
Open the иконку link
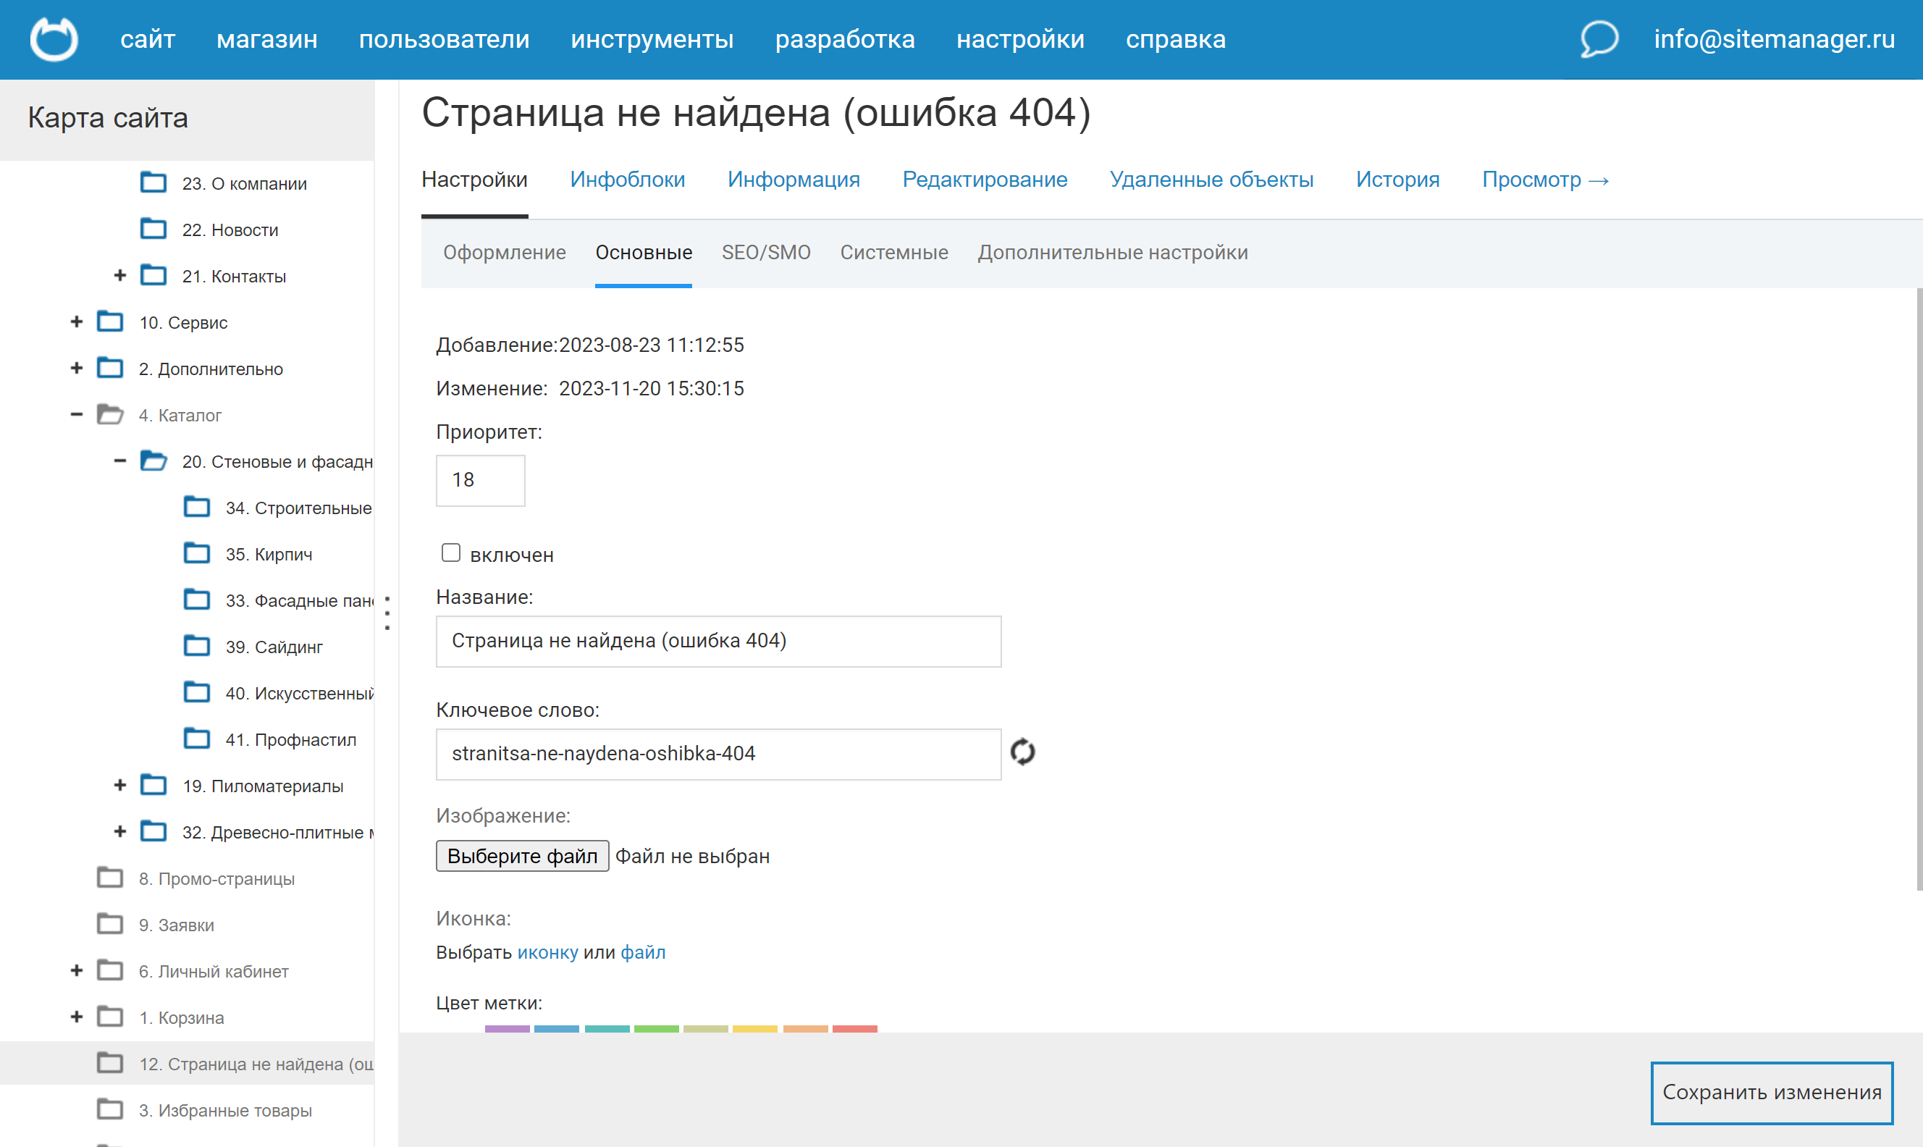[549, 951]
